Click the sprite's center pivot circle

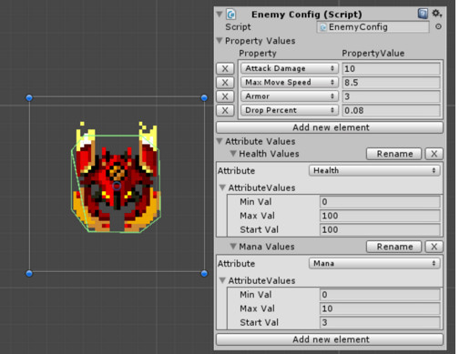pos(117,186)
